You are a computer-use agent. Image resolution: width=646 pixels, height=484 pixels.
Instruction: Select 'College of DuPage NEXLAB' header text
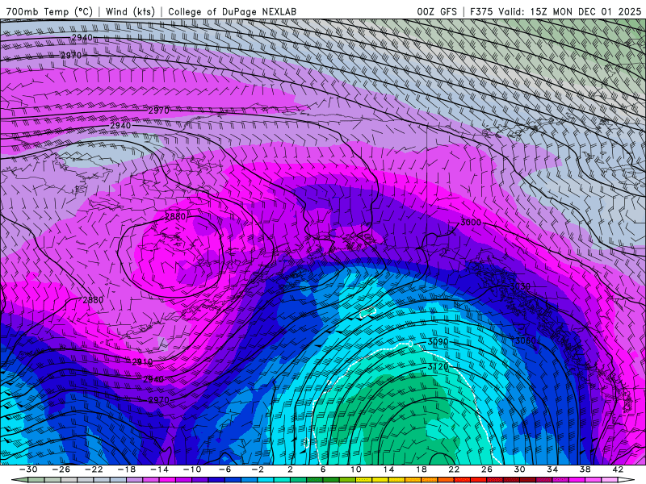point(232,11)
